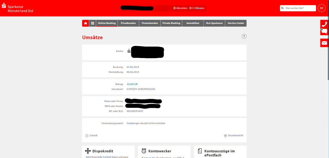The width and height of the screenshot is (329, 158).
Task: Click the back arrow icon beside Zurück
Action: point(87,136)
